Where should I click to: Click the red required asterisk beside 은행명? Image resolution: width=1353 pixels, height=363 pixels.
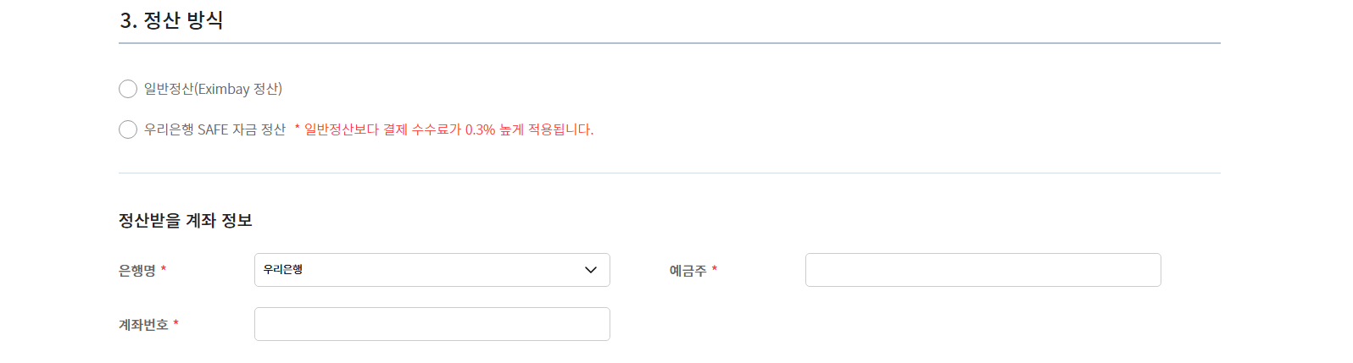tap(164, 269)
